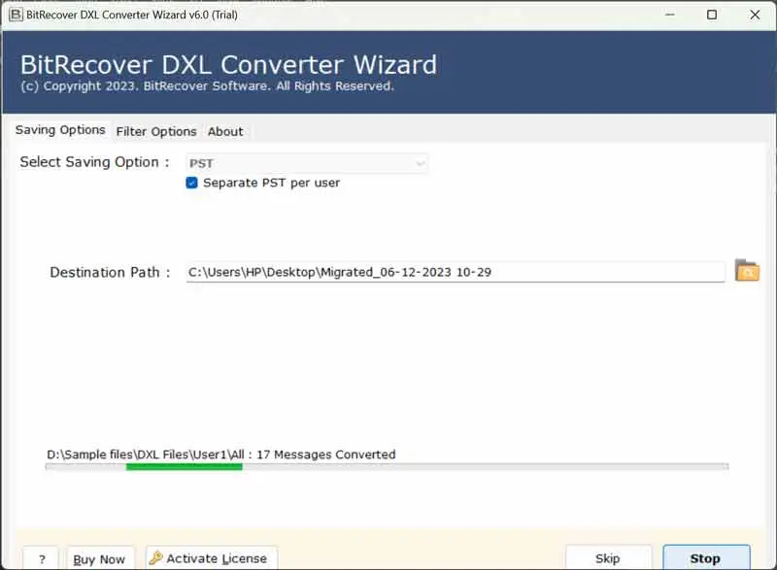Viewport: 777px width, 570px height.
Task: Switch to the Saving Options tab
Action: 60,130
